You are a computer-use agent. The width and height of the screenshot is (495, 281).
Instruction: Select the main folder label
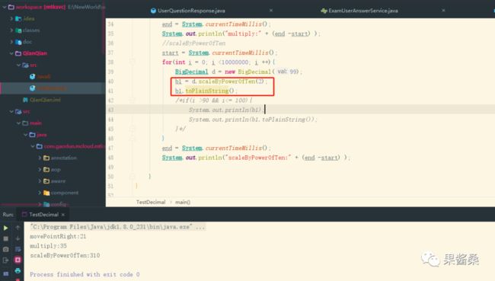(x=36, y=123)
